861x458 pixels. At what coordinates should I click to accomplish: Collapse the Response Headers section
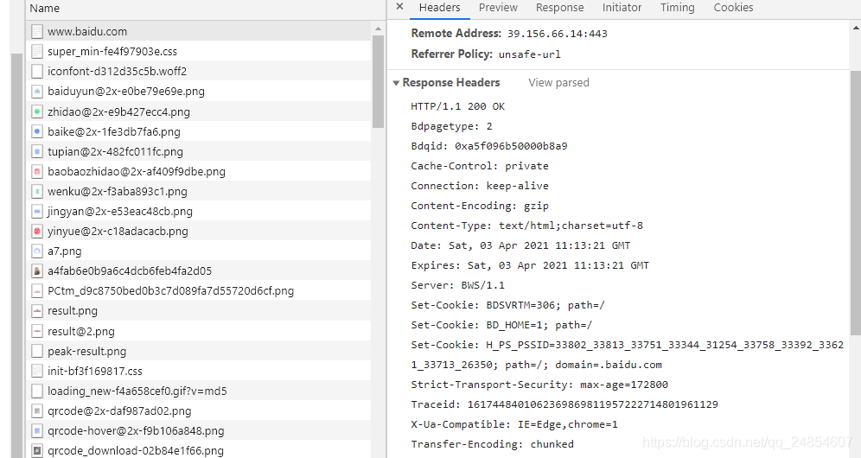[396, 83]
